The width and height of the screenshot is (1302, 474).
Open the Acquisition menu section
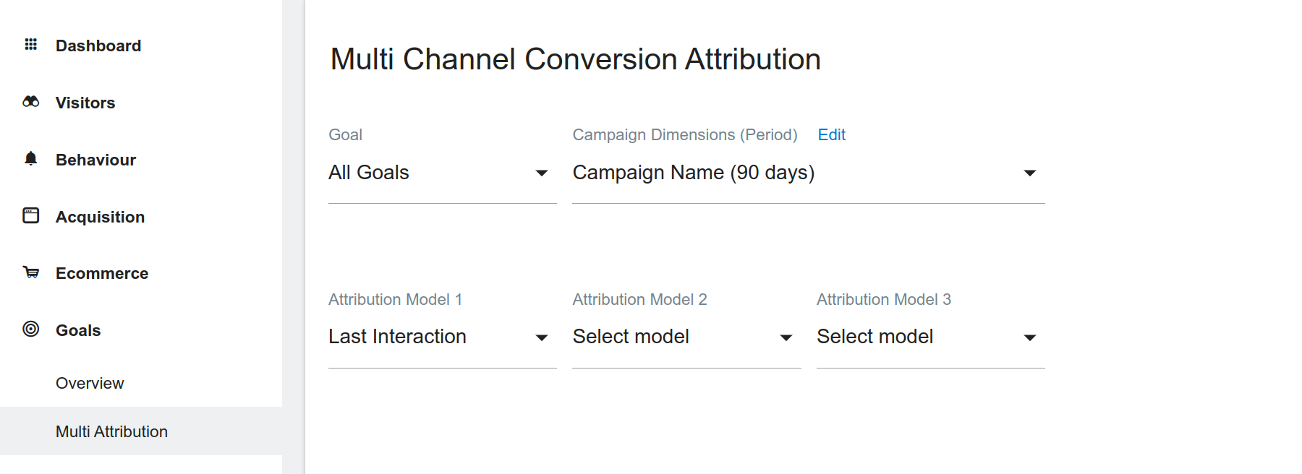click(100, 217)
